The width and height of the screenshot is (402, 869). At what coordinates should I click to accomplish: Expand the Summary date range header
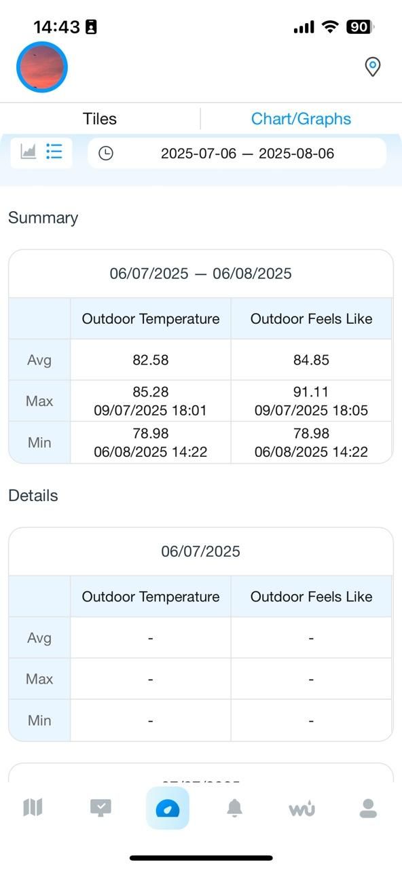click(x=201, y=274)
